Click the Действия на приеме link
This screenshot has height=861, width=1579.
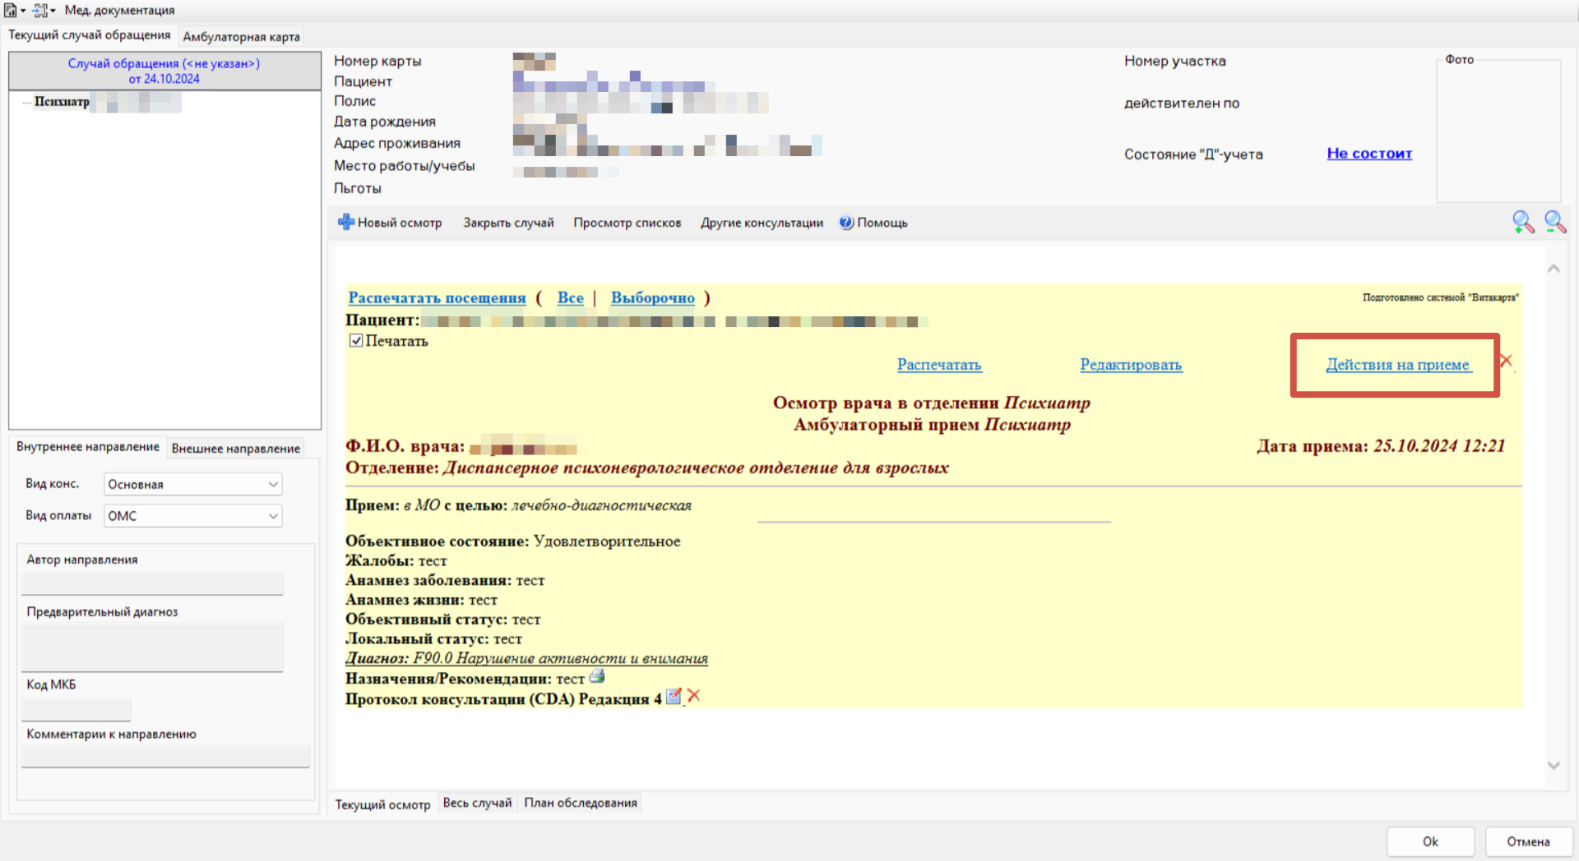[x=1397, y=365]
